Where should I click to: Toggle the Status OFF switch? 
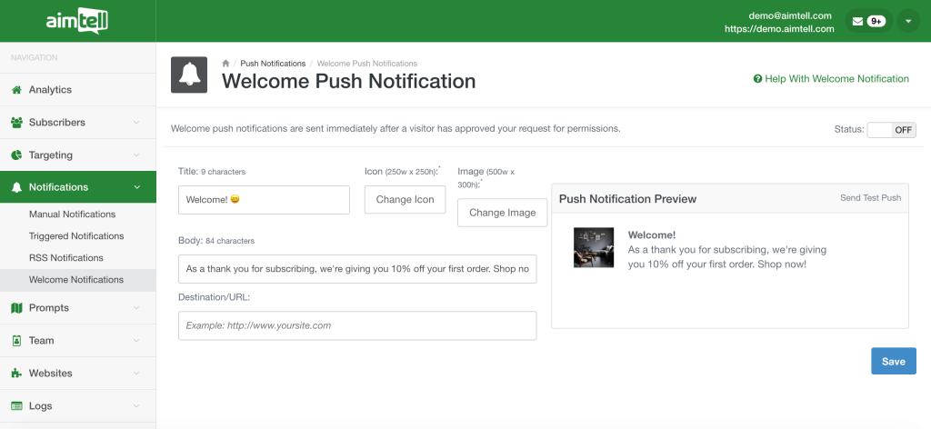(891, 130)
